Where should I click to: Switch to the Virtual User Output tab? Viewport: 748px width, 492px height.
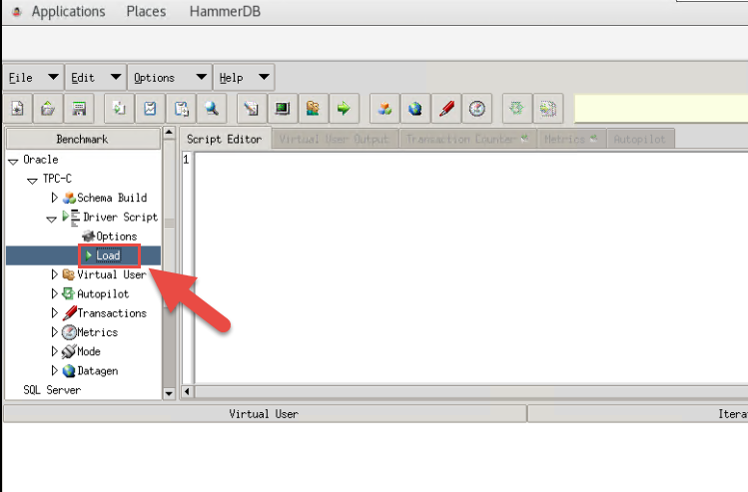335,139
